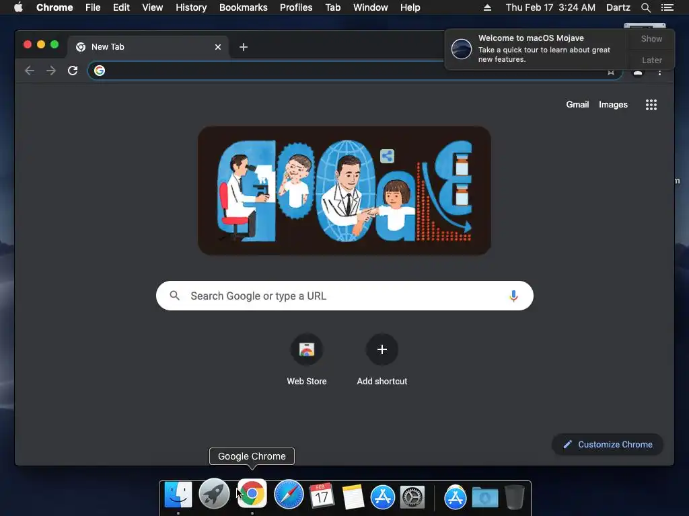The height and width of the screenshot is (516, 689).
Task: Open Notification Center list icon
Action: pyautogui.click(x=667, y=7)
